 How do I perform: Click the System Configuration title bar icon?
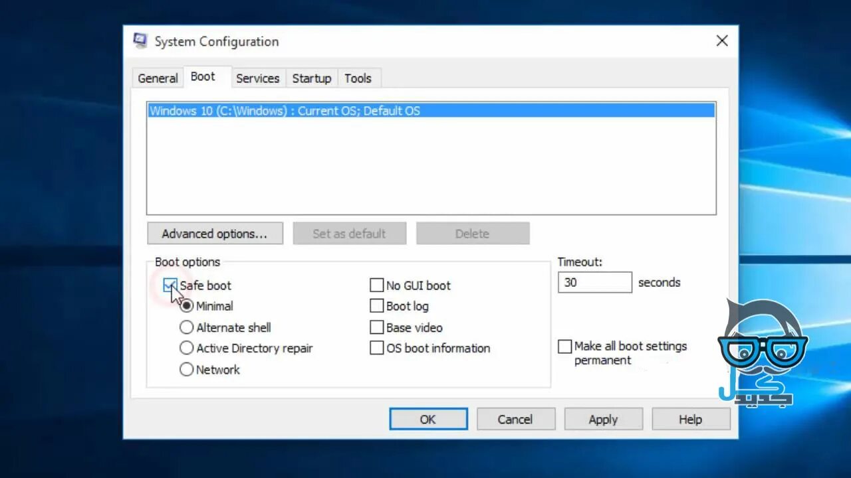pos(140,41)
